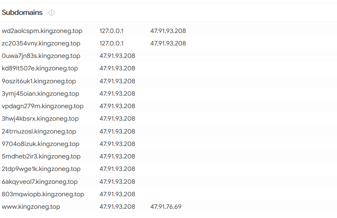This screenshot has height=218, width=337.
Task: Open 803mqwiopb.kingzoneg.top link
Action: (43, 194)
